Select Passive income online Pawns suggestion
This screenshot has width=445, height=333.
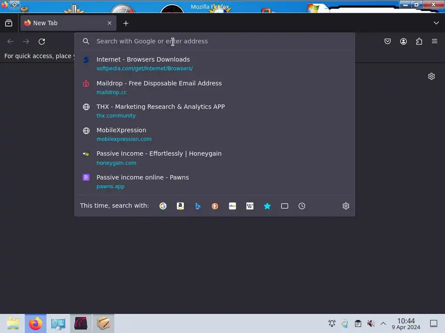215,182
